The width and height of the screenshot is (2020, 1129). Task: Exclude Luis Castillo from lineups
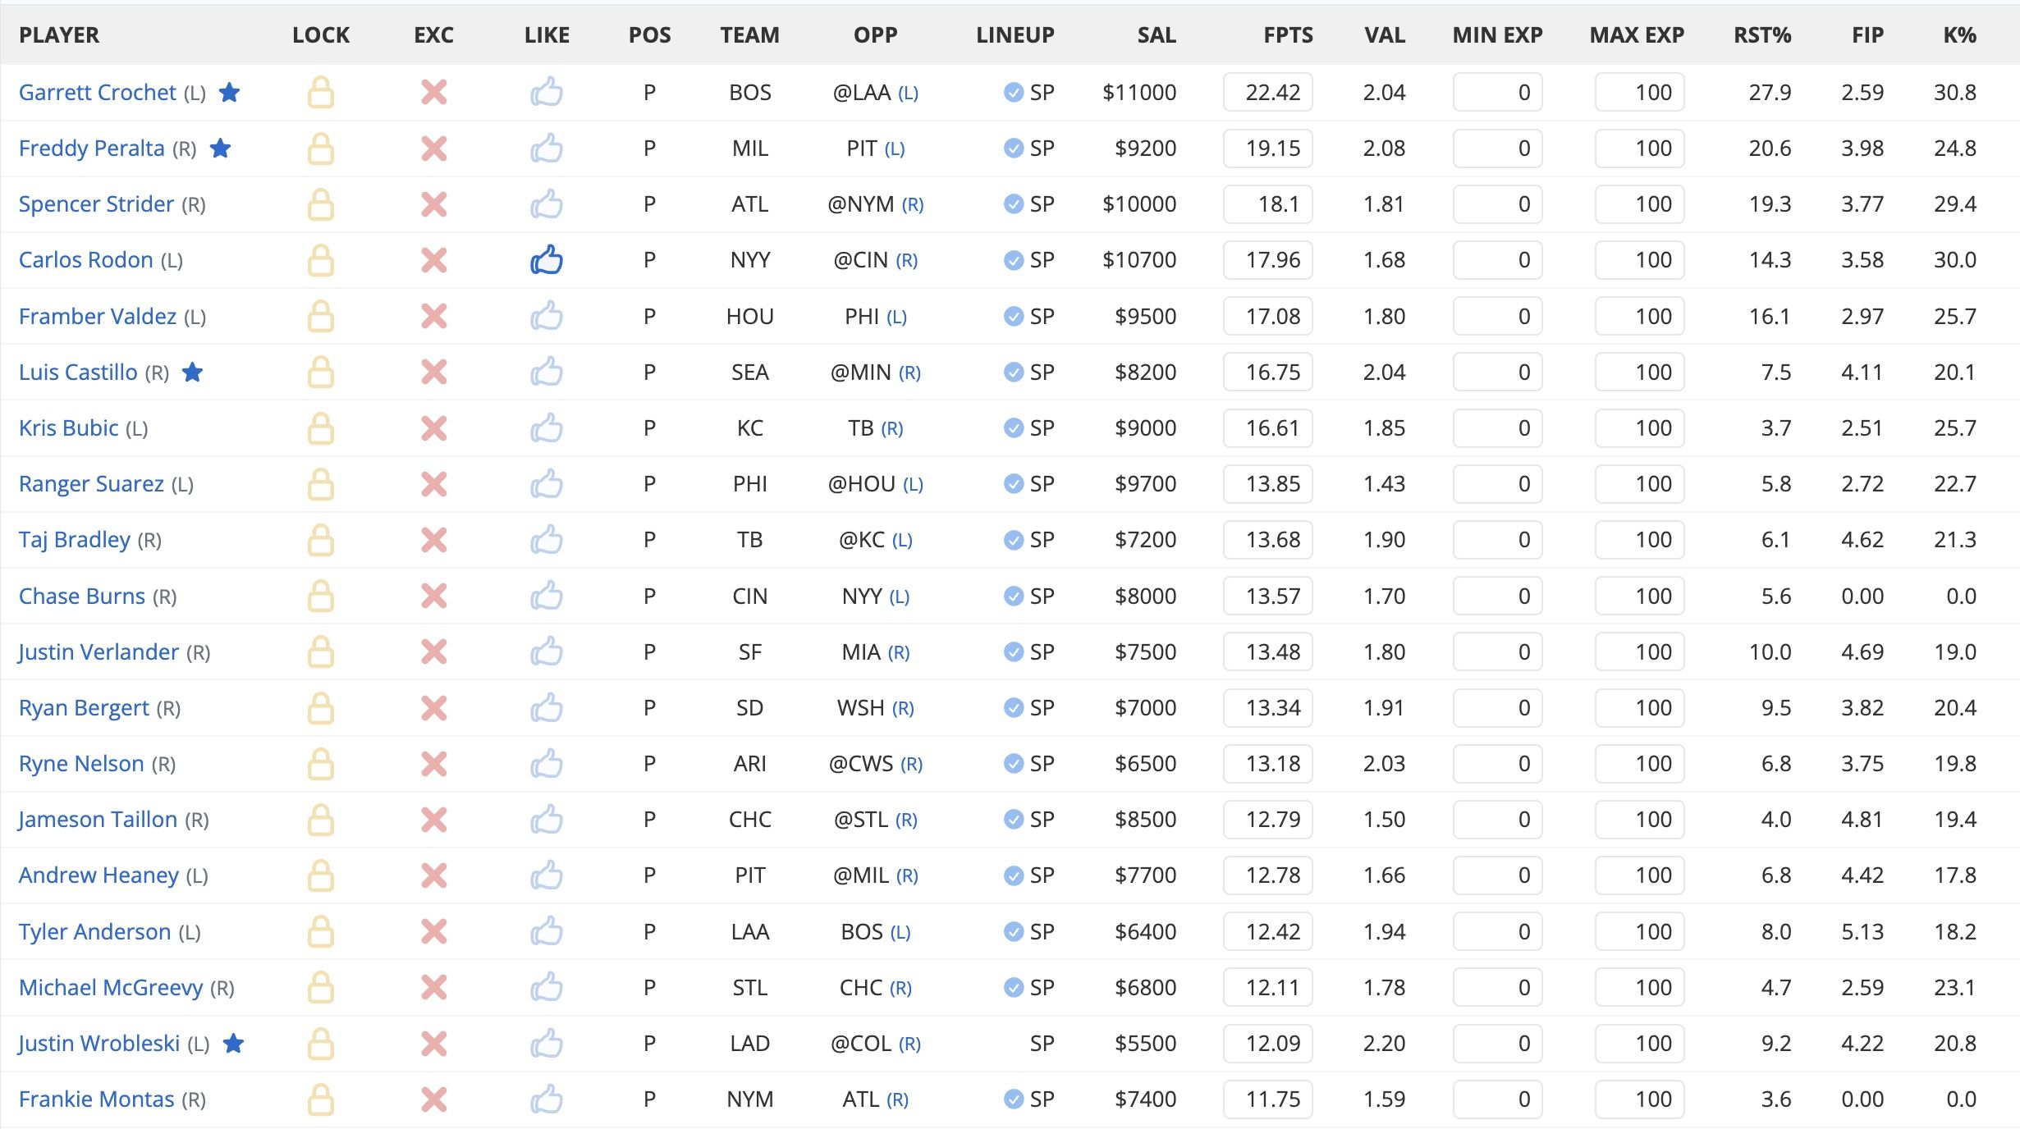434,373
